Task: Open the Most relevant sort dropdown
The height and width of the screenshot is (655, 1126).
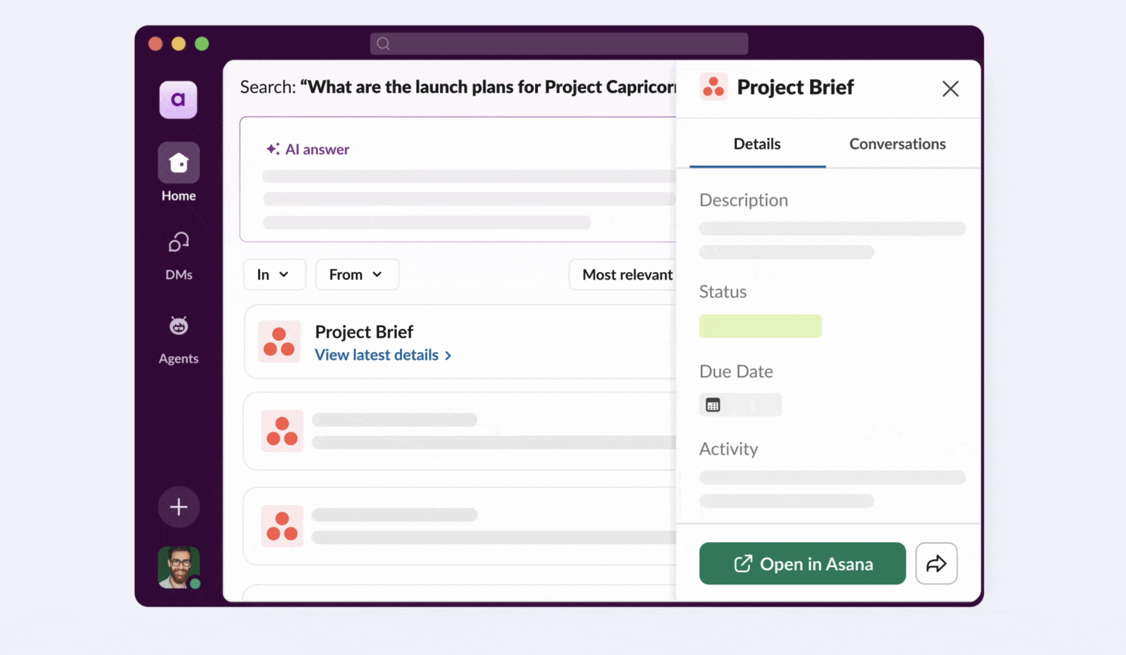Action: coord(627,275)
